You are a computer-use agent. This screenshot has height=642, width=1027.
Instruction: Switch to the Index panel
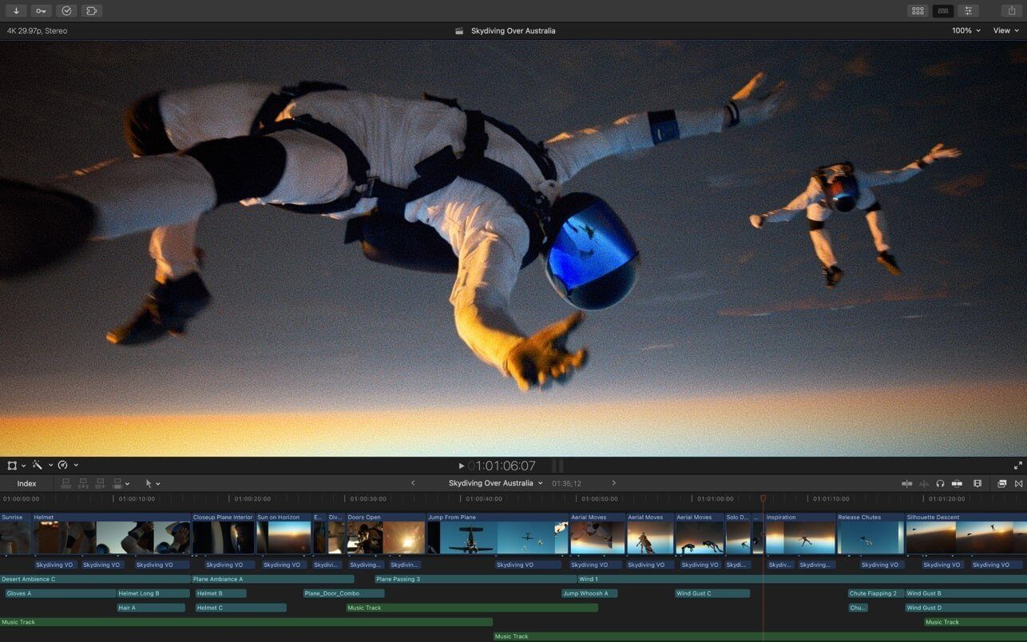click(x=26, y=483)
